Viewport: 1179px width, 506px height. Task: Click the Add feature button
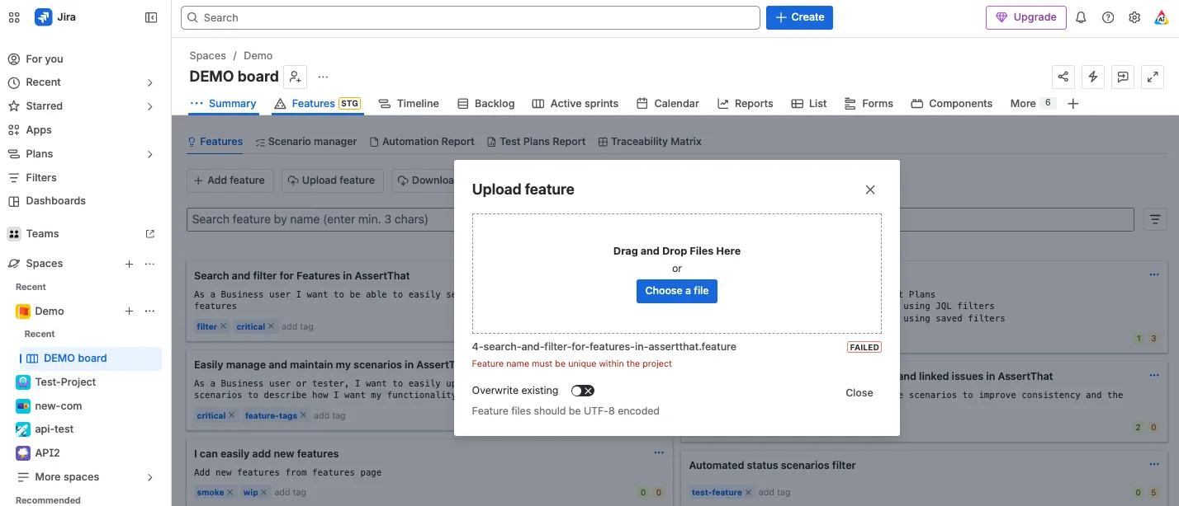pos(230,180)
